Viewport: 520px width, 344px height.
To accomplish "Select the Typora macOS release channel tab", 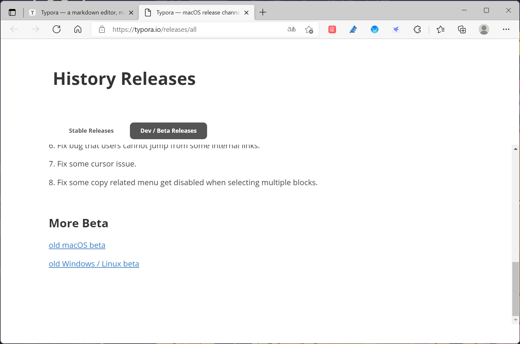I will (197, 13).
